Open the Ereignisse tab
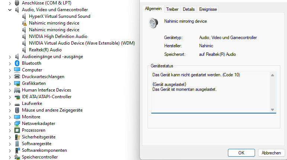287x160 pixels. (208, 9)
